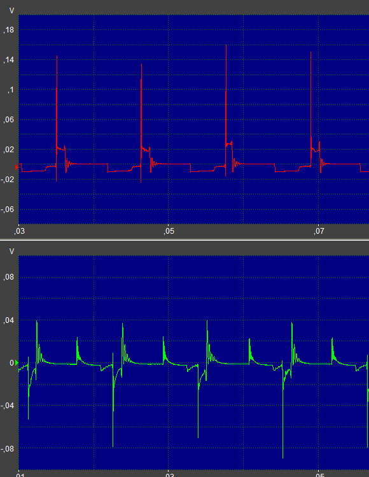Image resolution: width=369 pixels, height=477 pixels.
Task: Click the -,02 label on red chart axis
Action: (8, 180)
